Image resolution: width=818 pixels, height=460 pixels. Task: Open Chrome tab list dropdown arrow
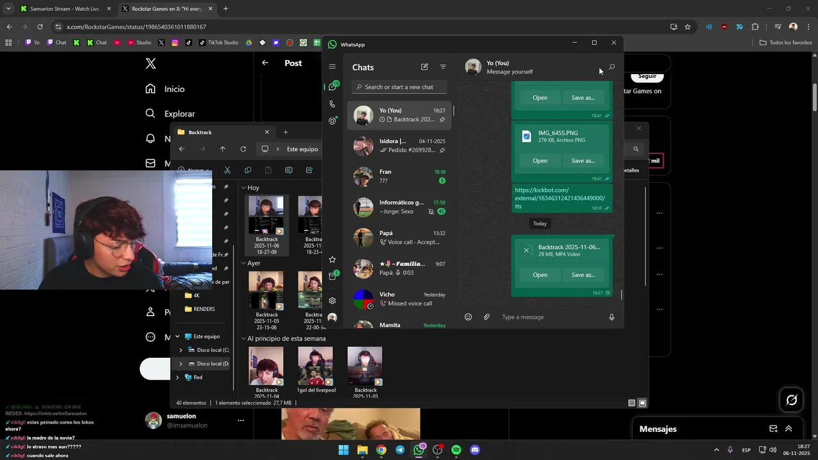(8, 9)
